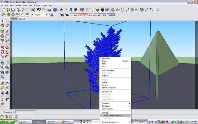Viewport: 198px width, 124px height.
Task: Click the Print icon
Action: pos(49,10)
